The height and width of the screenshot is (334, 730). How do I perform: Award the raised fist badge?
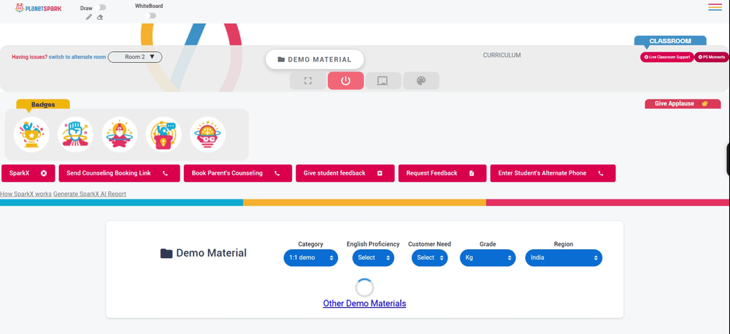coord(75,134)
